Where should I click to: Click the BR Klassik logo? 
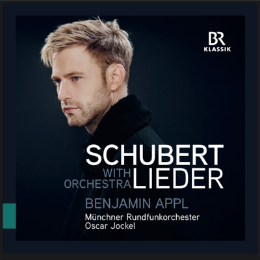pos(217,41)
